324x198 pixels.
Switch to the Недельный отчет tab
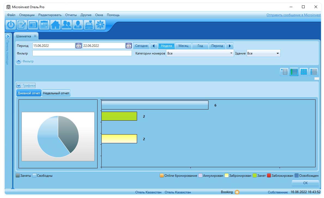(56, 93)
